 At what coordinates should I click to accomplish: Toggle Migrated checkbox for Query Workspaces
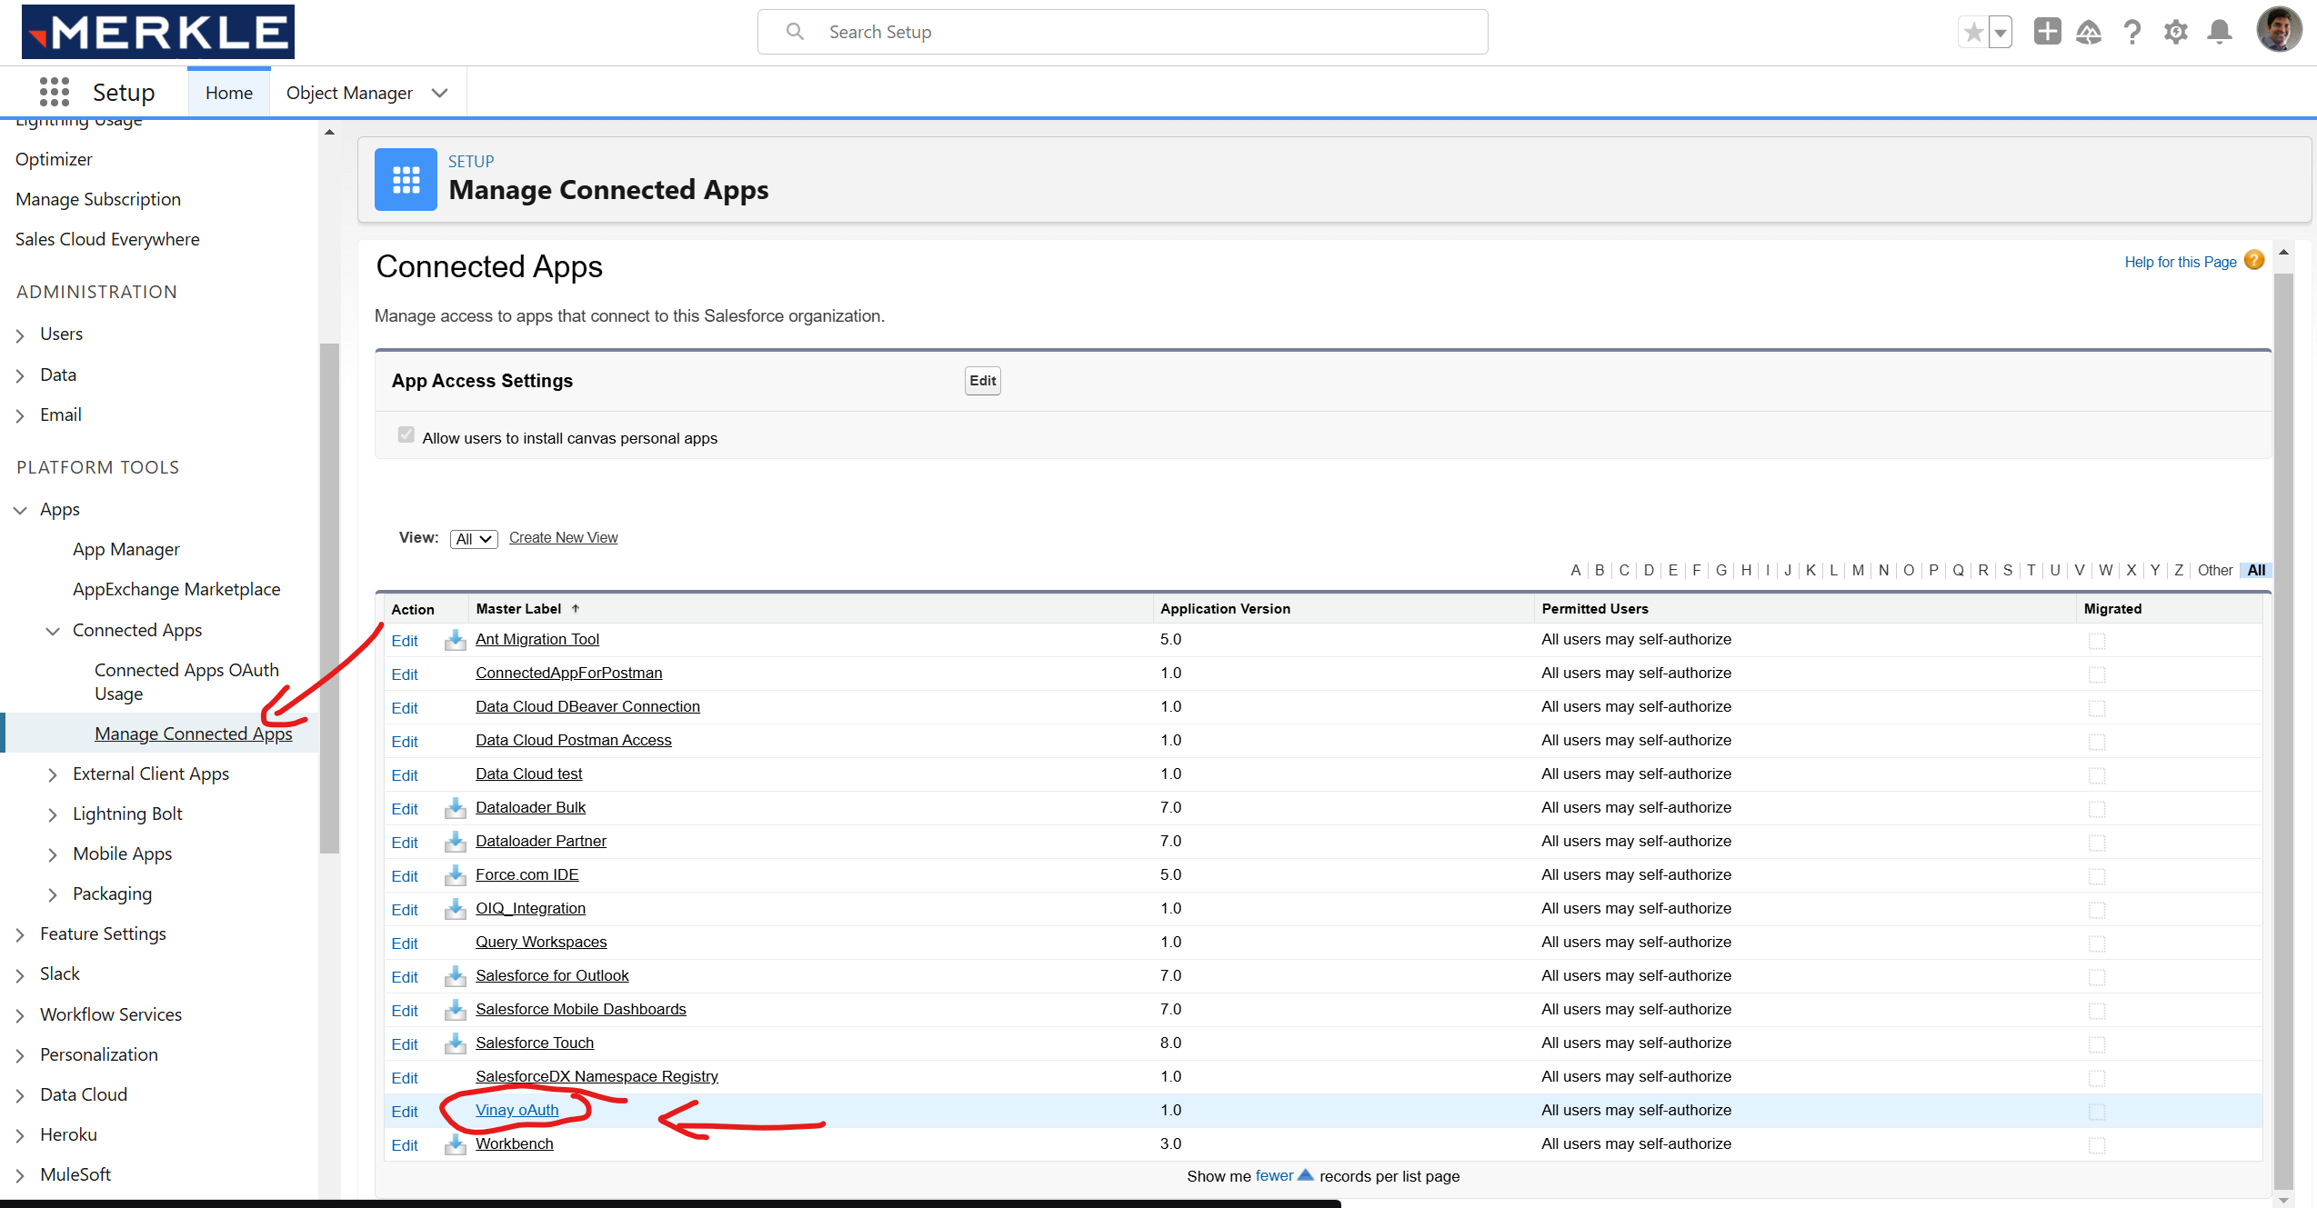point(2097,943)
